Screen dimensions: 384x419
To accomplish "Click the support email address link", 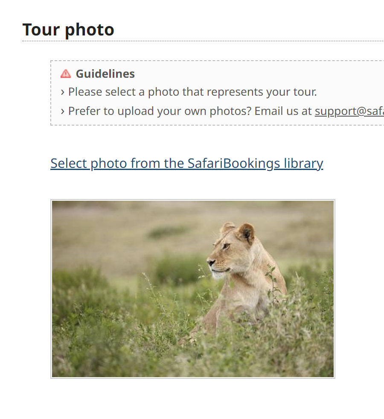I will [349, 111].
